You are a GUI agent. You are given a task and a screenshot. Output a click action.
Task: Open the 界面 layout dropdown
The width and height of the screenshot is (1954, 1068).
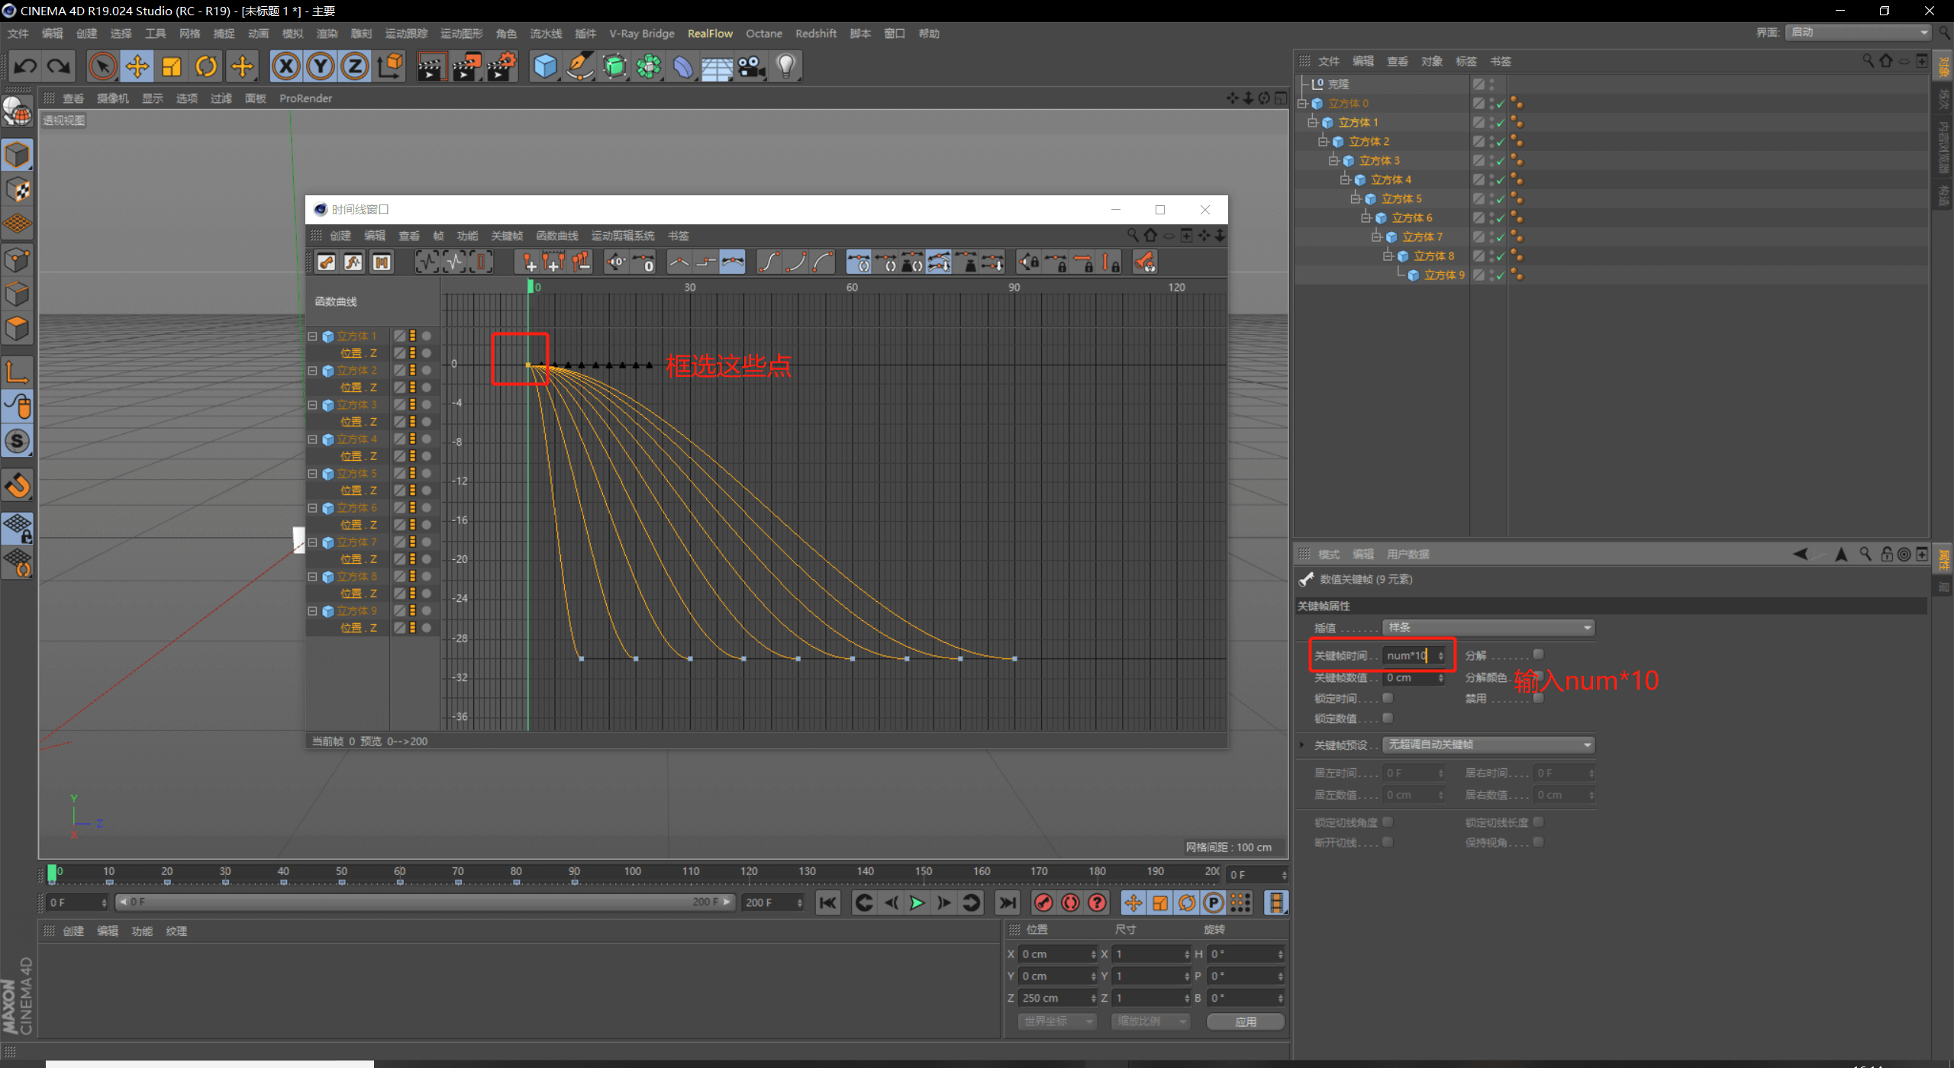point(1857,32)
